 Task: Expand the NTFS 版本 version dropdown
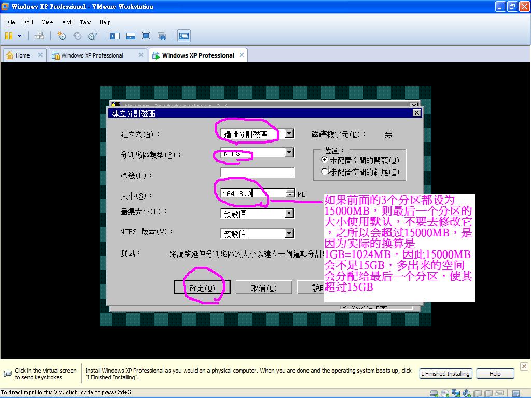point(289,234)
